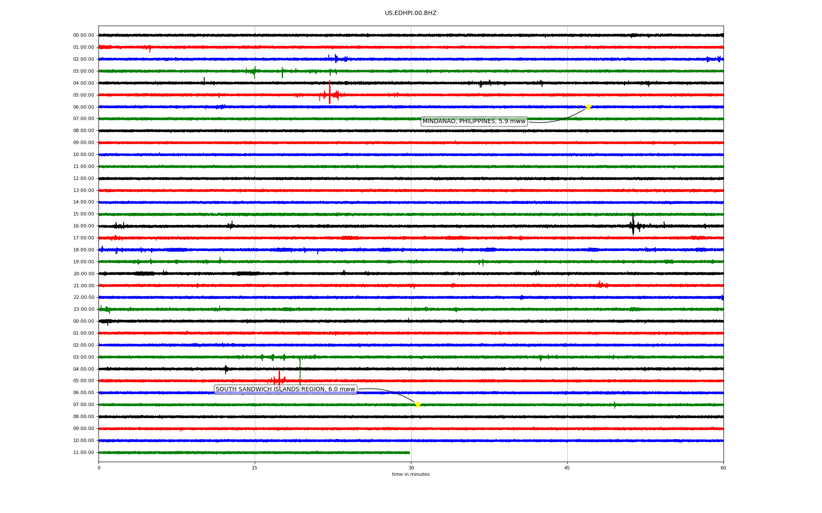Click the 15 tick on the x-axis
This screenshot has height=513, width=822.
tap(255, 468)
